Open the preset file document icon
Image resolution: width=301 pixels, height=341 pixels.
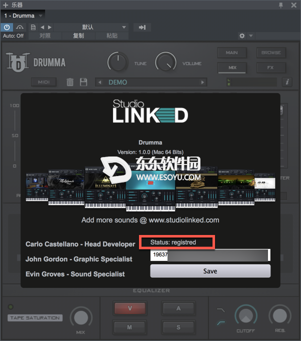pos(33,27)
